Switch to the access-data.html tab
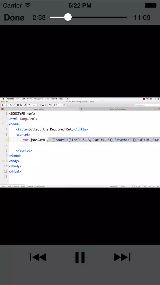Viewport: 160px width, 285px height. click(39, 109)
